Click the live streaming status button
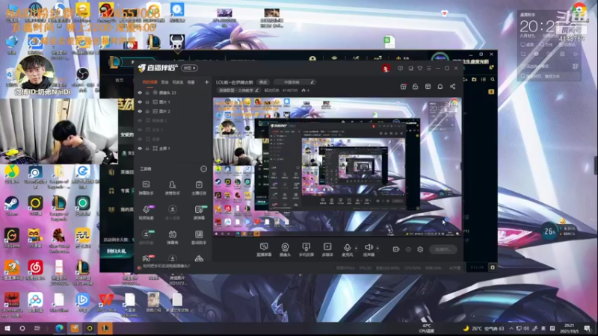Viewport: 598px width, 336px height. pyautogui.click(x=443, y=249)
